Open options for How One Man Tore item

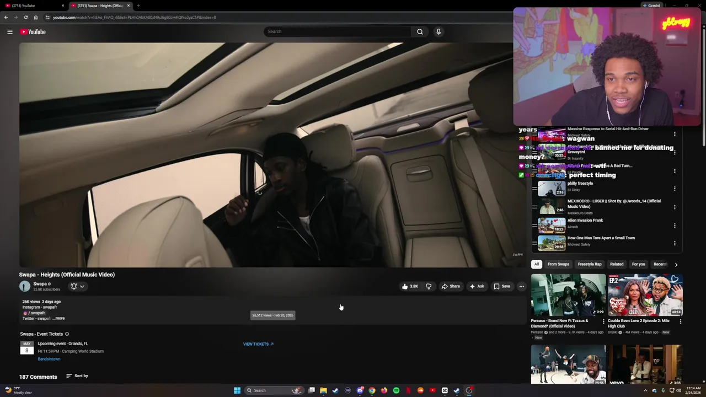click(x=675, y=243)
